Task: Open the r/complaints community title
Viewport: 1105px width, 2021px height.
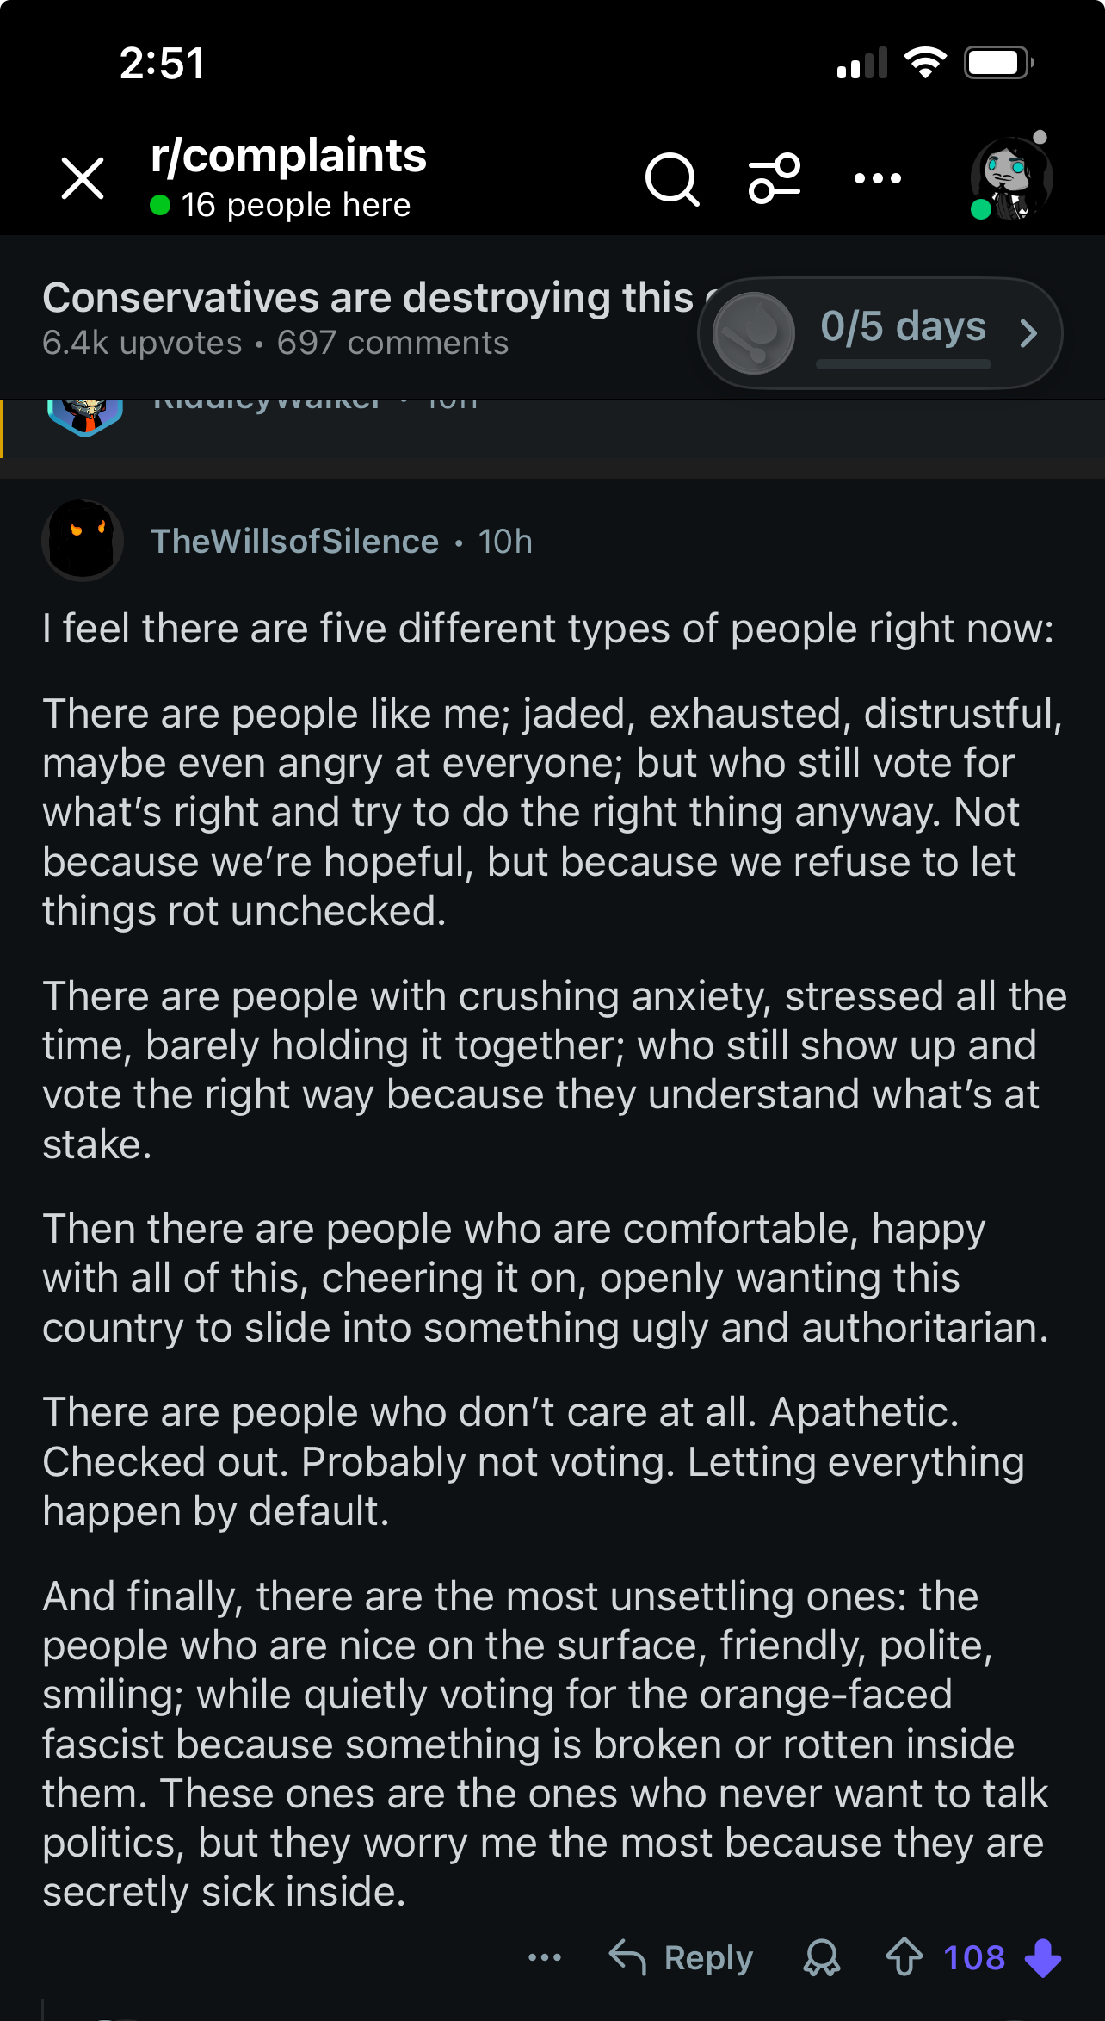Action: click(288, 156)
